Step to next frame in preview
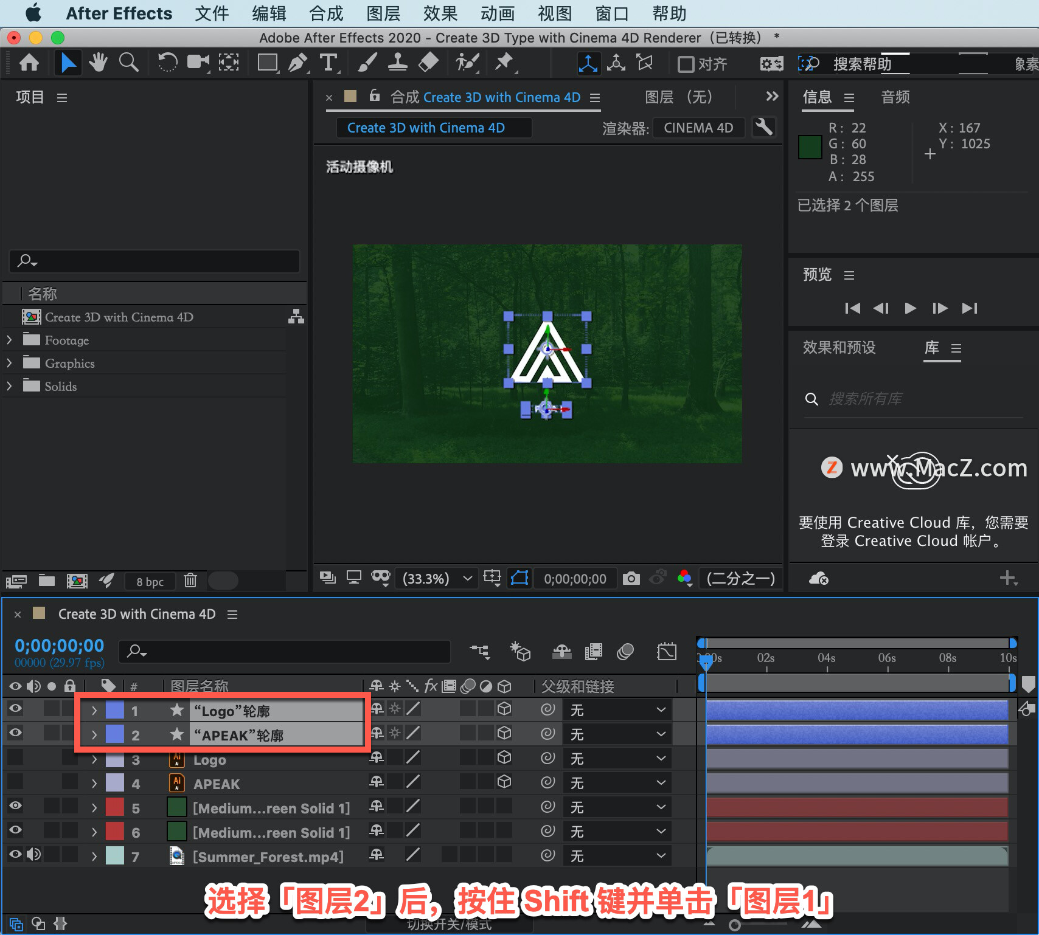Screen dimensions: 1039x935 (x=940, y=308)
